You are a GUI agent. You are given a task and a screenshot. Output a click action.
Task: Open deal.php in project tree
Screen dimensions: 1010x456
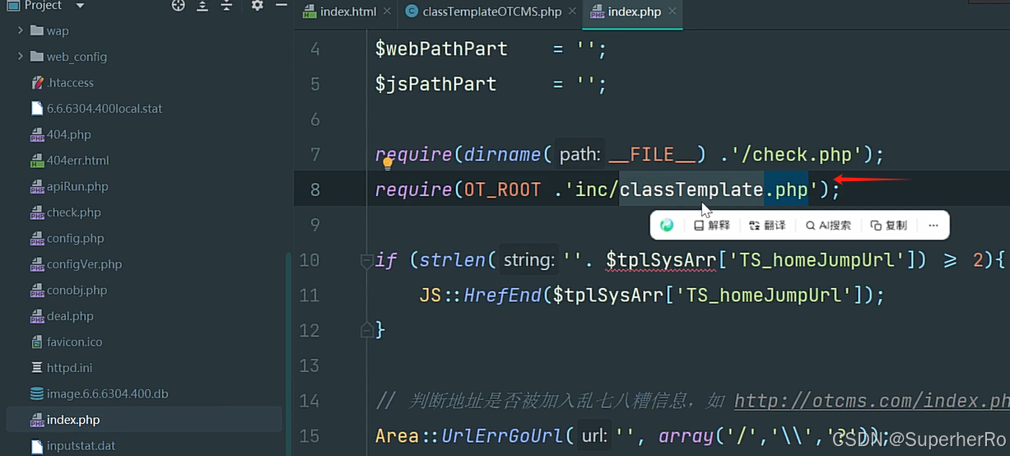(x=70, y=316)
